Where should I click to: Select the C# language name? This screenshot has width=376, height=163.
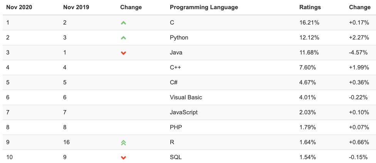click(x=174, y=82)
